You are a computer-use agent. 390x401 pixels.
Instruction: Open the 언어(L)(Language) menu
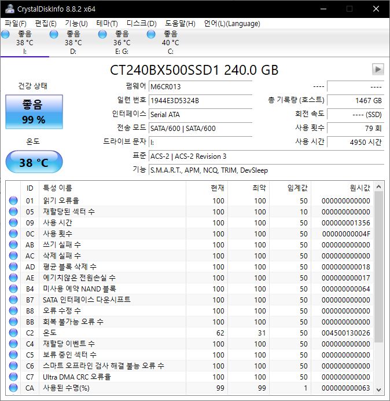(x=232, y=24)
